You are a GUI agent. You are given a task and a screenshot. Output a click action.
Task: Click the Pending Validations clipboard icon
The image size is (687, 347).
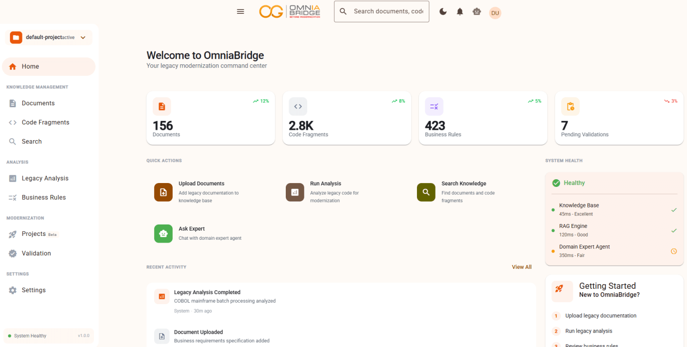(x=570, y=107)
